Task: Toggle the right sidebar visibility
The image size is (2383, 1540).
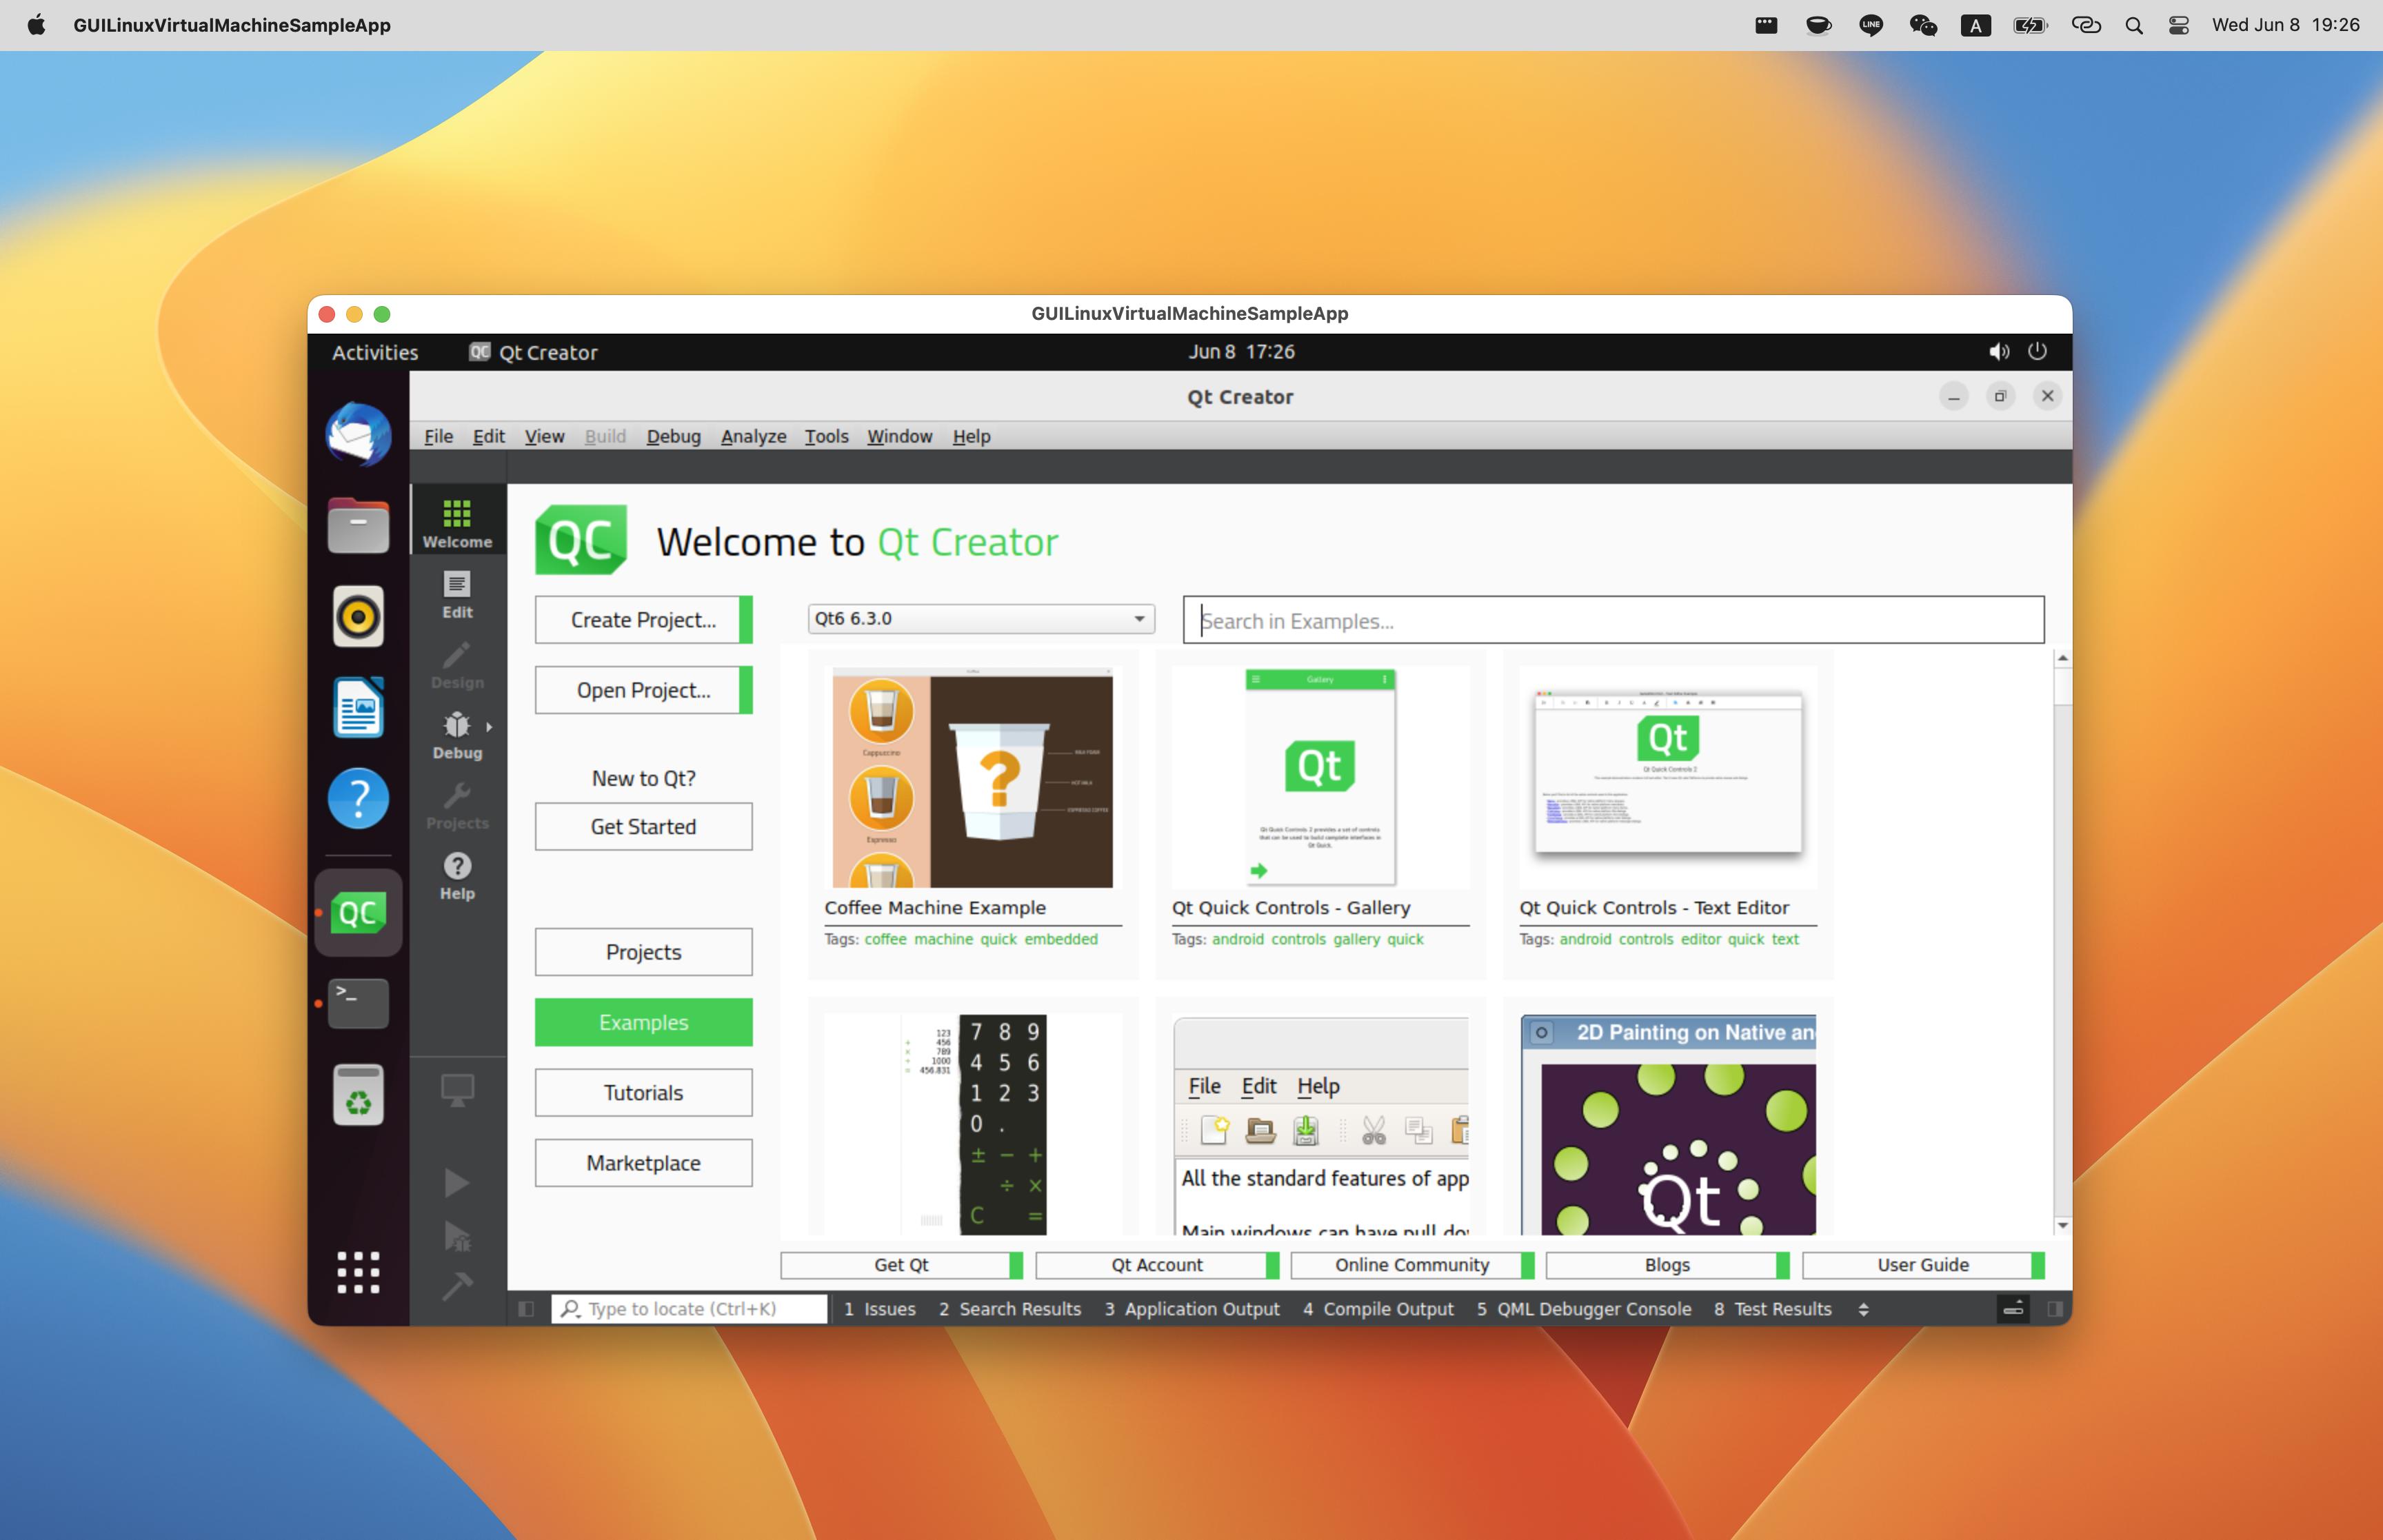Action: [x=2055, y=1309]
